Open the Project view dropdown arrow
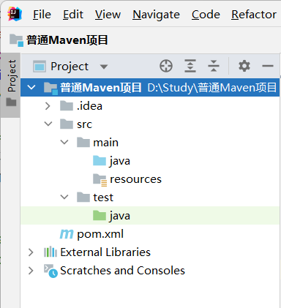The image size is (281, 308). click(104, 67)
